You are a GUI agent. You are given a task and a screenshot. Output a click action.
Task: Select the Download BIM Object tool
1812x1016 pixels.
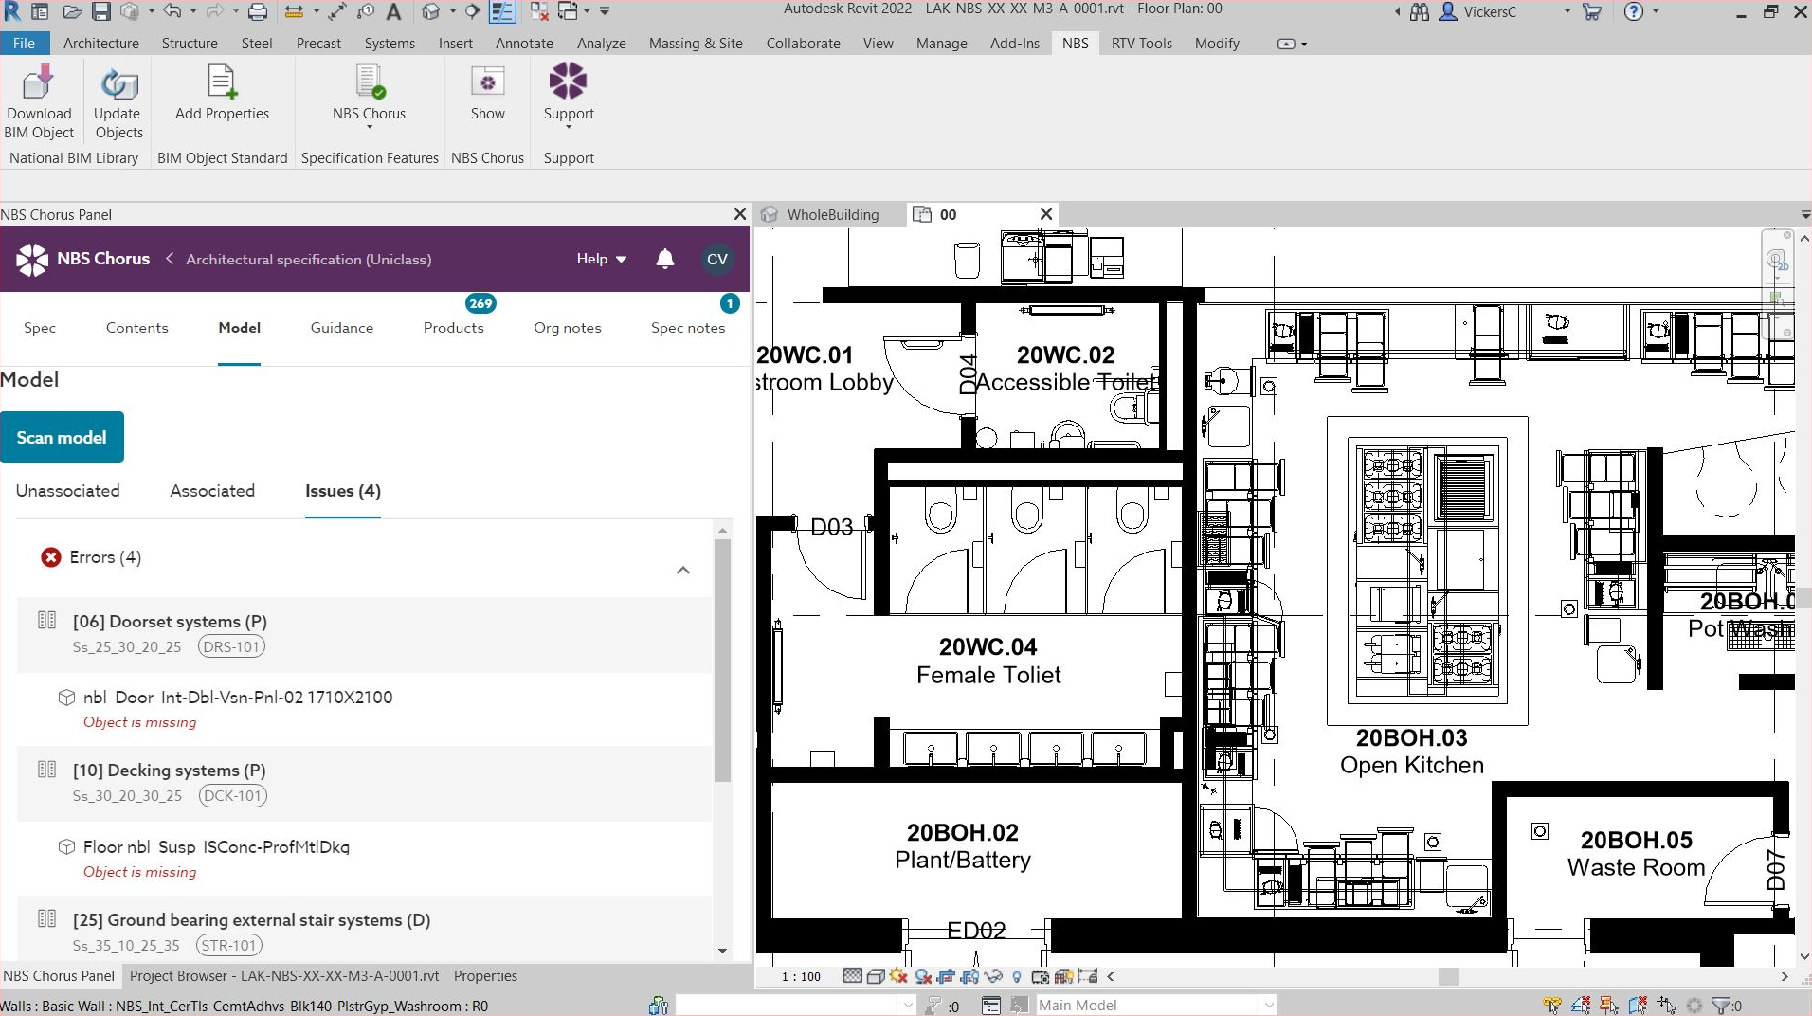(x=38, y=101)
